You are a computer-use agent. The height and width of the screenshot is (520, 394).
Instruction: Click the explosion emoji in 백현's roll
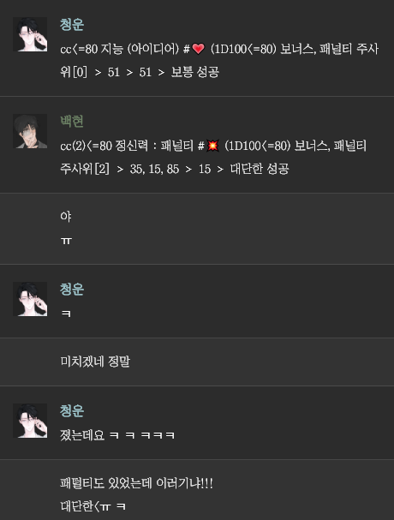coord(212,146)
